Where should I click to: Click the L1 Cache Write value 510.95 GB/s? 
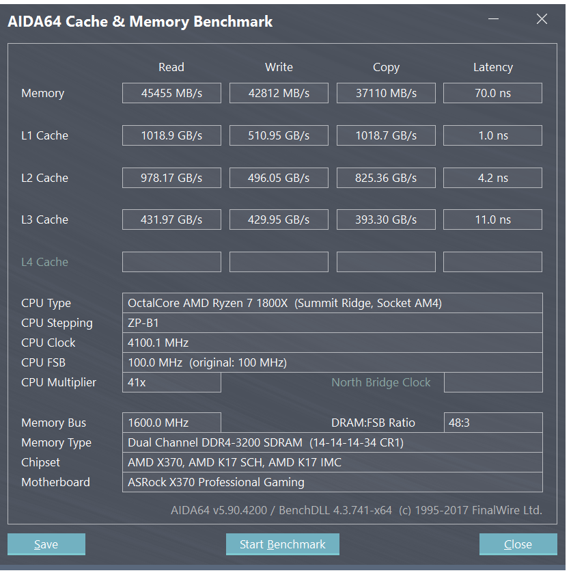pyautogui.click(x=279, y=135)
